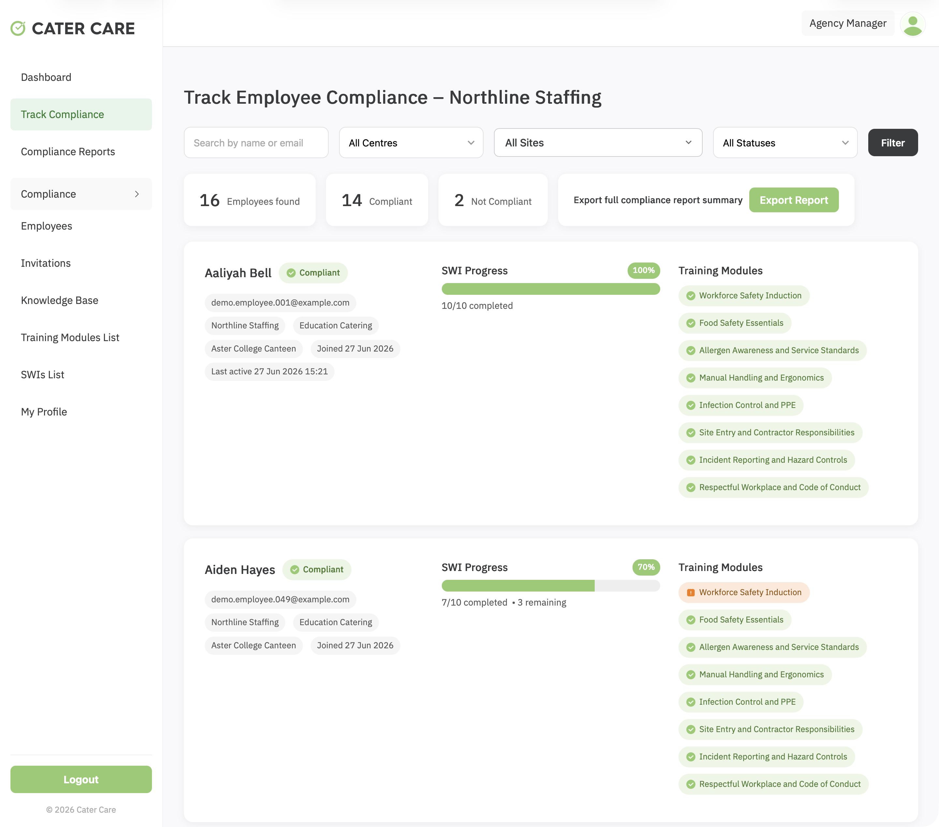The width and height of the screenshot is (939, 827).
Task: Click the Aiden Hayes employee name
Action: [x=240, y=570]
